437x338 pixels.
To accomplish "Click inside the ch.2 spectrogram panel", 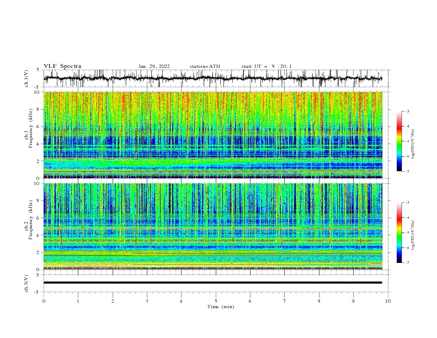I will point(212,226).
